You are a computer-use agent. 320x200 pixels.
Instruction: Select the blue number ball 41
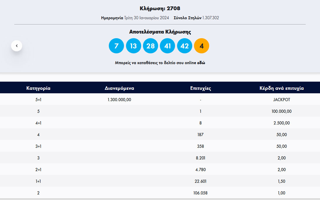tap(167, 46)
